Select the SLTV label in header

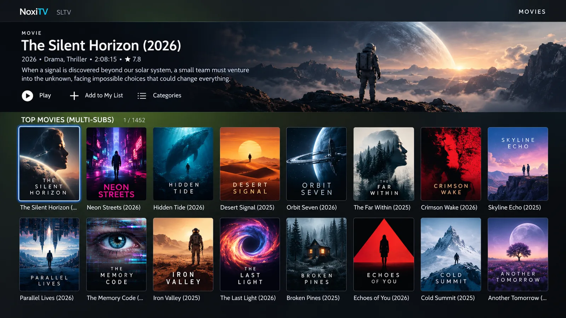point(64,12)
